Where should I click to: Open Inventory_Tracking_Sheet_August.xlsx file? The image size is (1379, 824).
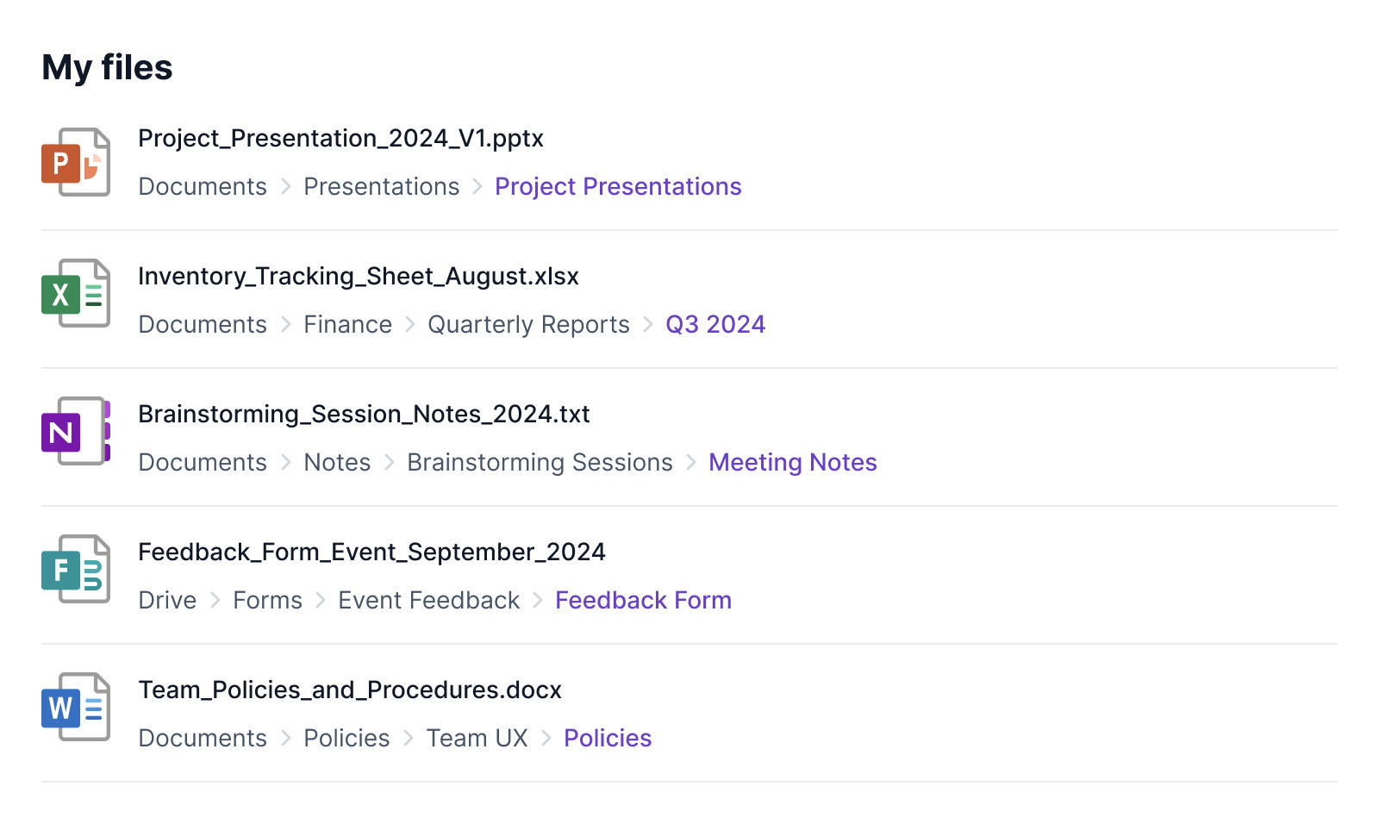tap(359, 277)
